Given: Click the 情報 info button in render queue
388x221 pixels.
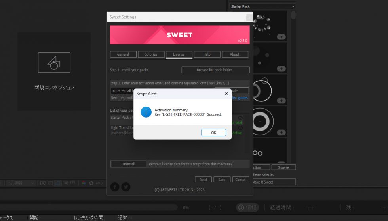Looking at the screenshot, I should [247, 208].
